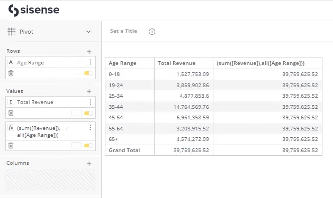The height and width of the screenshot is (198, 333).
Task: Select Age Range field in Rows panel
Action: [30, 63]
